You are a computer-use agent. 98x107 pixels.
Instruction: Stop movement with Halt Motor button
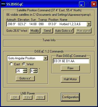[x=70, y=79]
